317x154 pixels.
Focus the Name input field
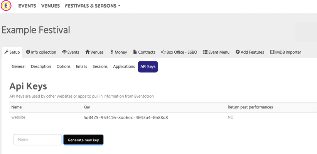pyautogui.click(x=37, y=140)
